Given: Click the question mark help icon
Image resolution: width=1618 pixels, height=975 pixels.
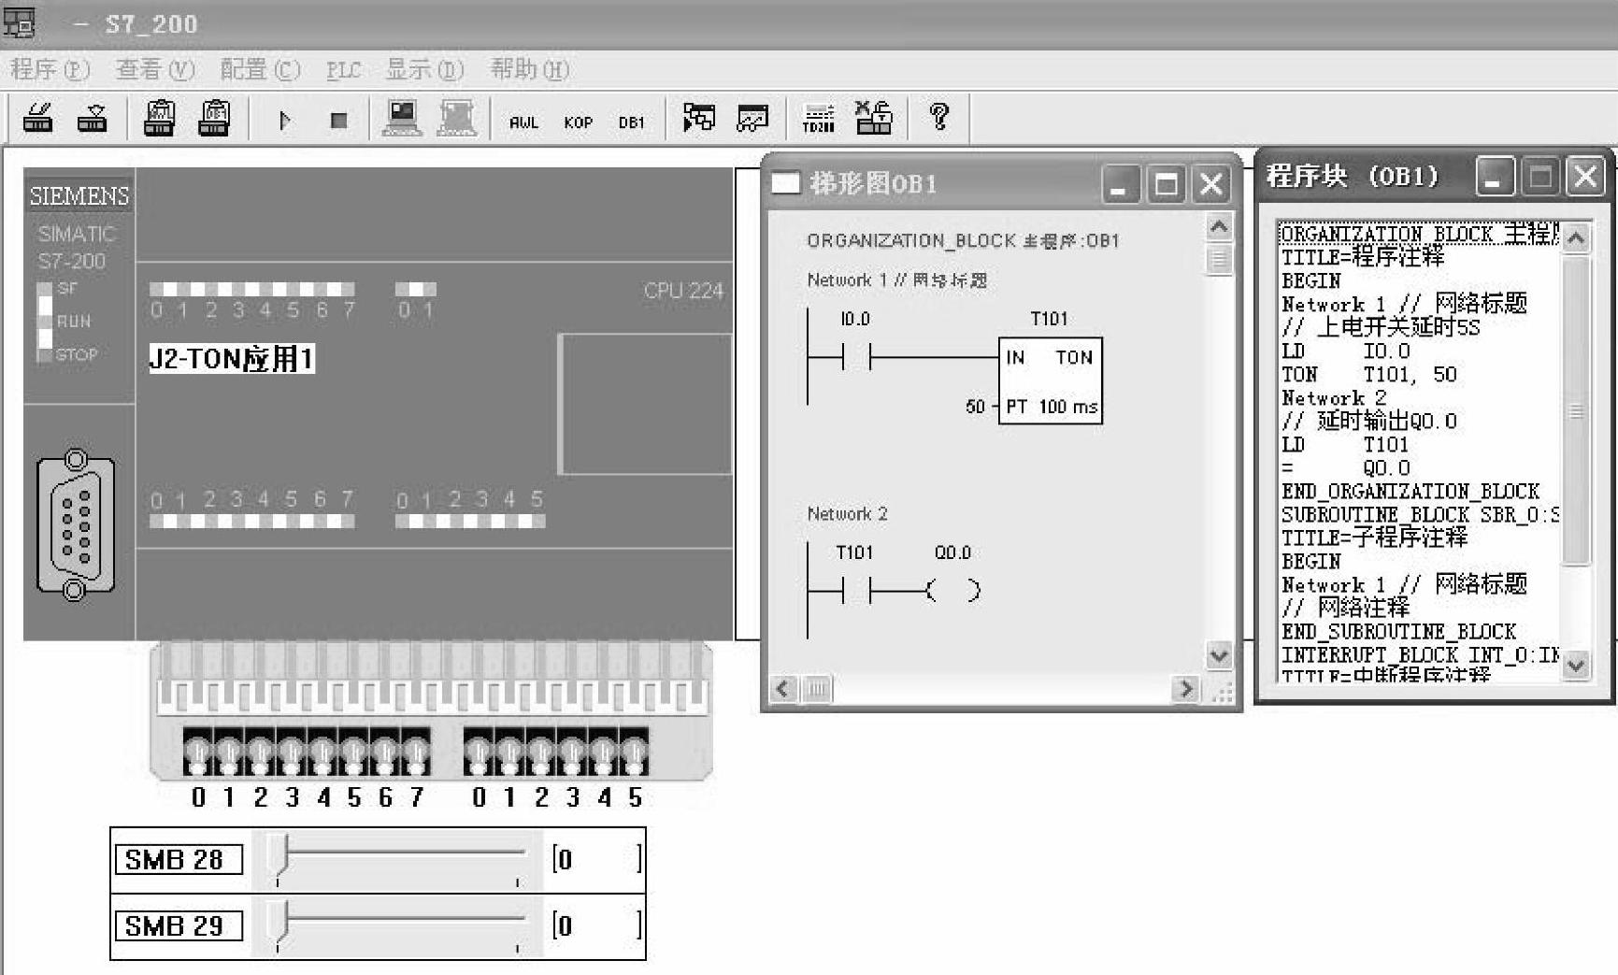Looking at the screenshot, I should pyautogui.click(x=939, y=117).
